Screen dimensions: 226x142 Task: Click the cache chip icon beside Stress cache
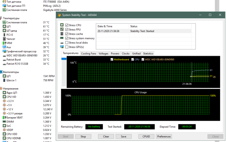(62, 34)
